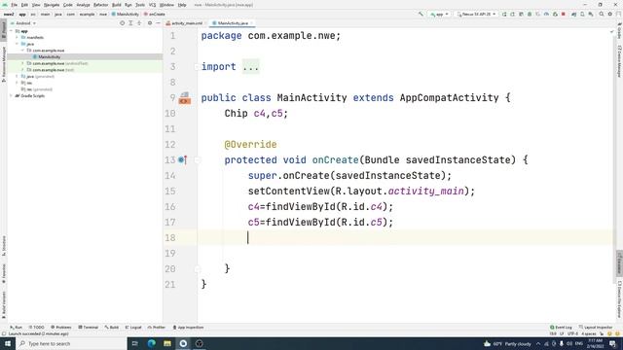
Task: Click the Make Project hammer icon
Action: click(421, 15)
